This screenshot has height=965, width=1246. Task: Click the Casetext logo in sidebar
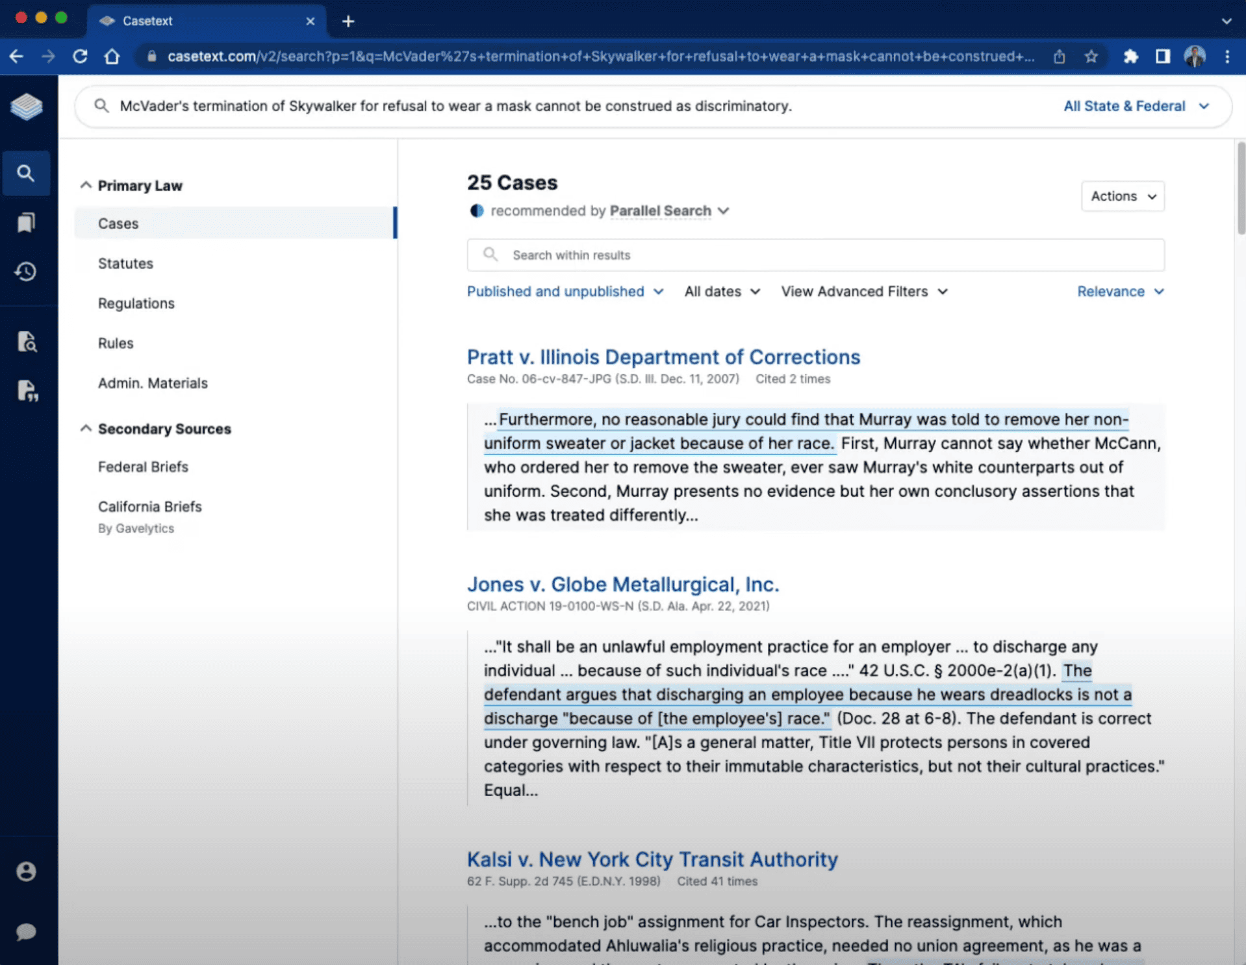(x=27, y=107)
